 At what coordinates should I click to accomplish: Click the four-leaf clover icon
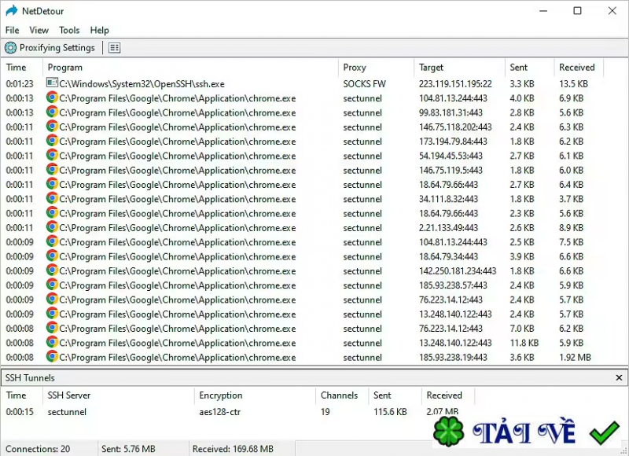(x=449, y=432)
